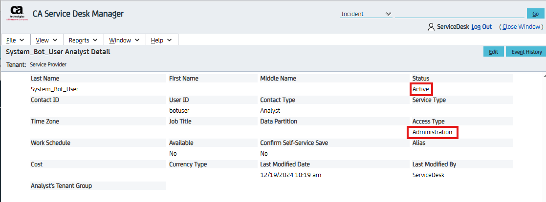Click the Edit button

point(493,52)
